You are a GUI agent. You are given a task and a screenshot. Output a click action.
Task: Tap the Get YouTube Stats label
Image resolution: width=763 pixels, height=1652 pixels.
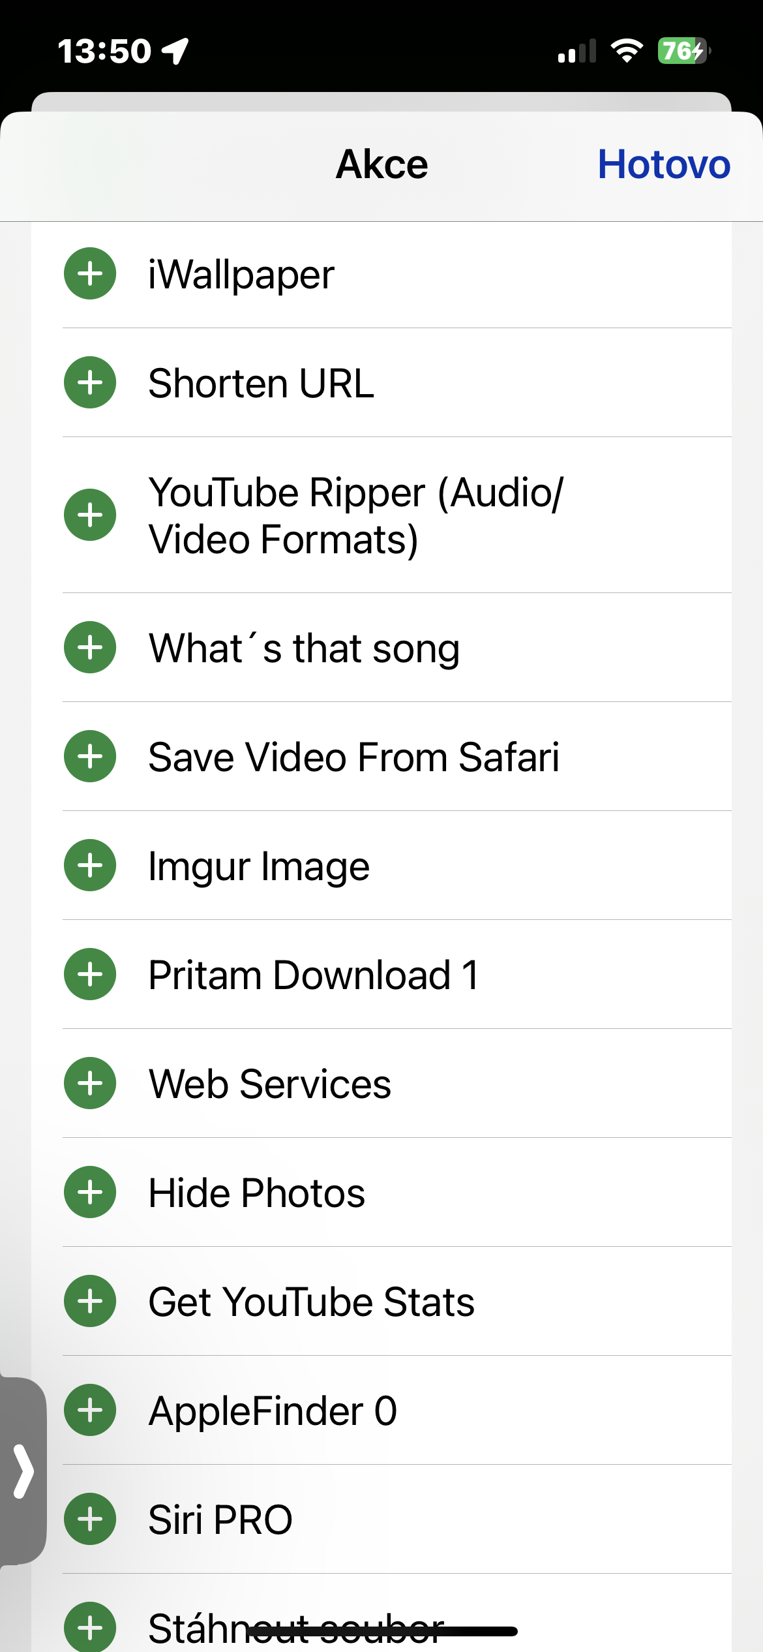[311, 1302]
